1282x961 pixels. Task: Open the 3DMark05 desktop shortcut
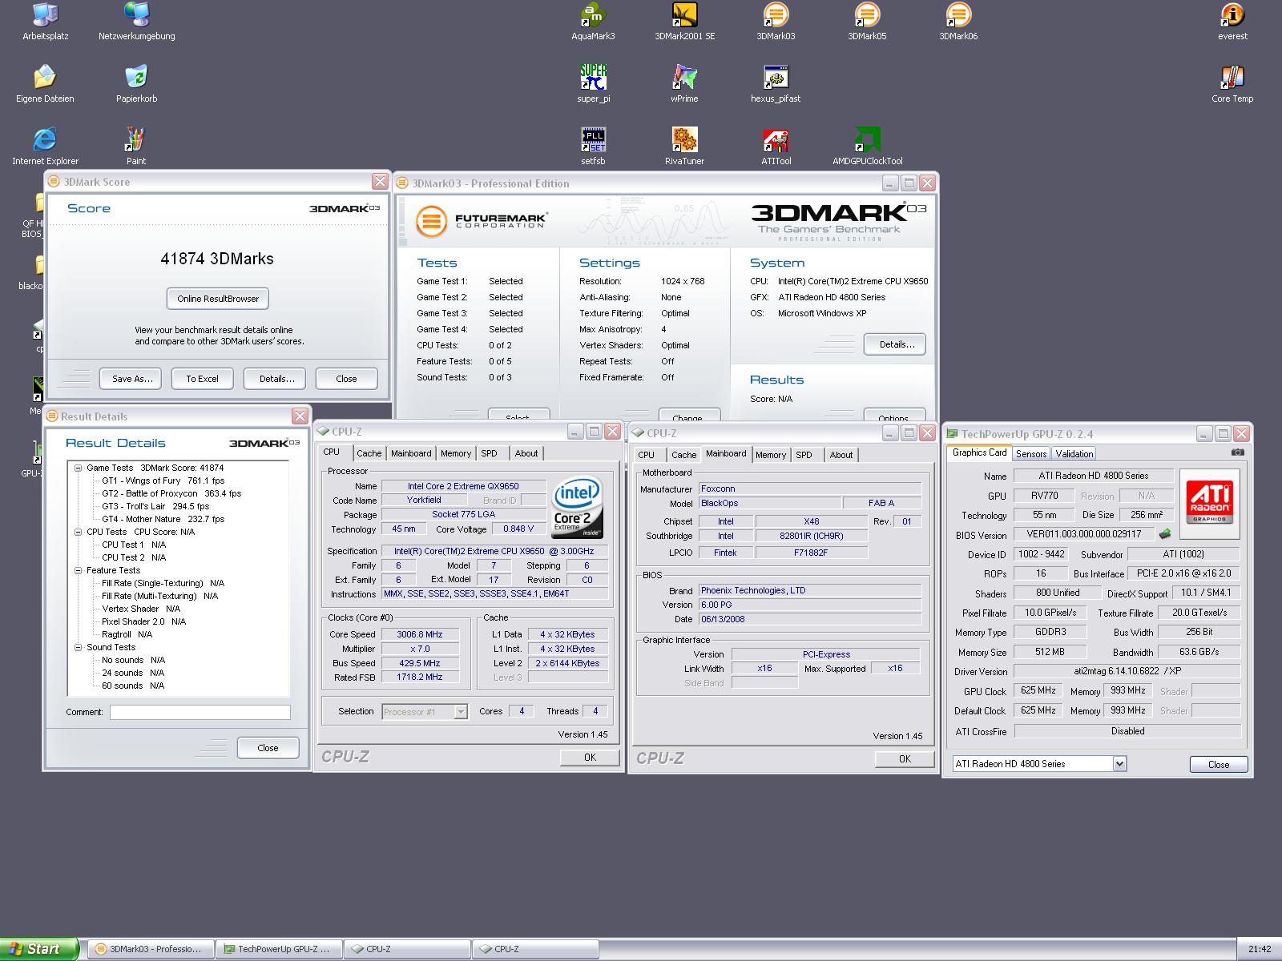click(867, 22)
